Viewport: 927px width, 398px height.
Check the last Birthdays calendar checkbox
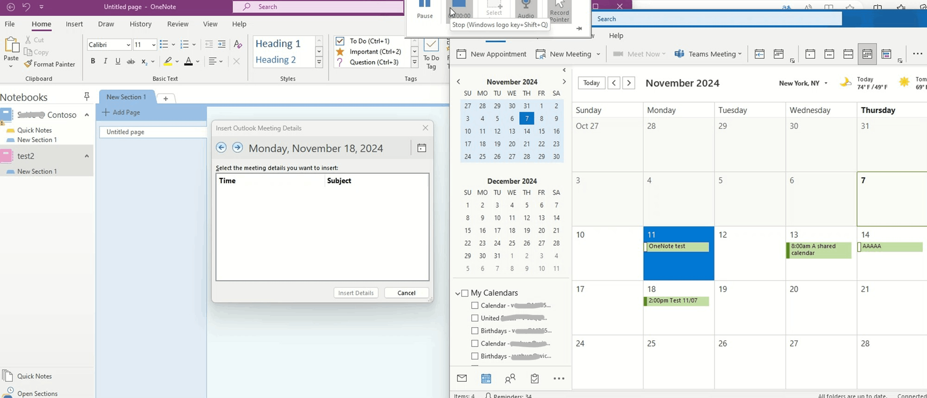[x=475, y=356]
